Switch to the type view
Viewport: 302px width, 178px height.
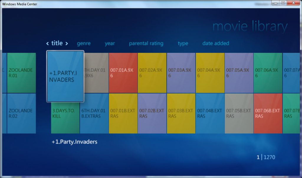pyautogui.click(x=183, y=43)
